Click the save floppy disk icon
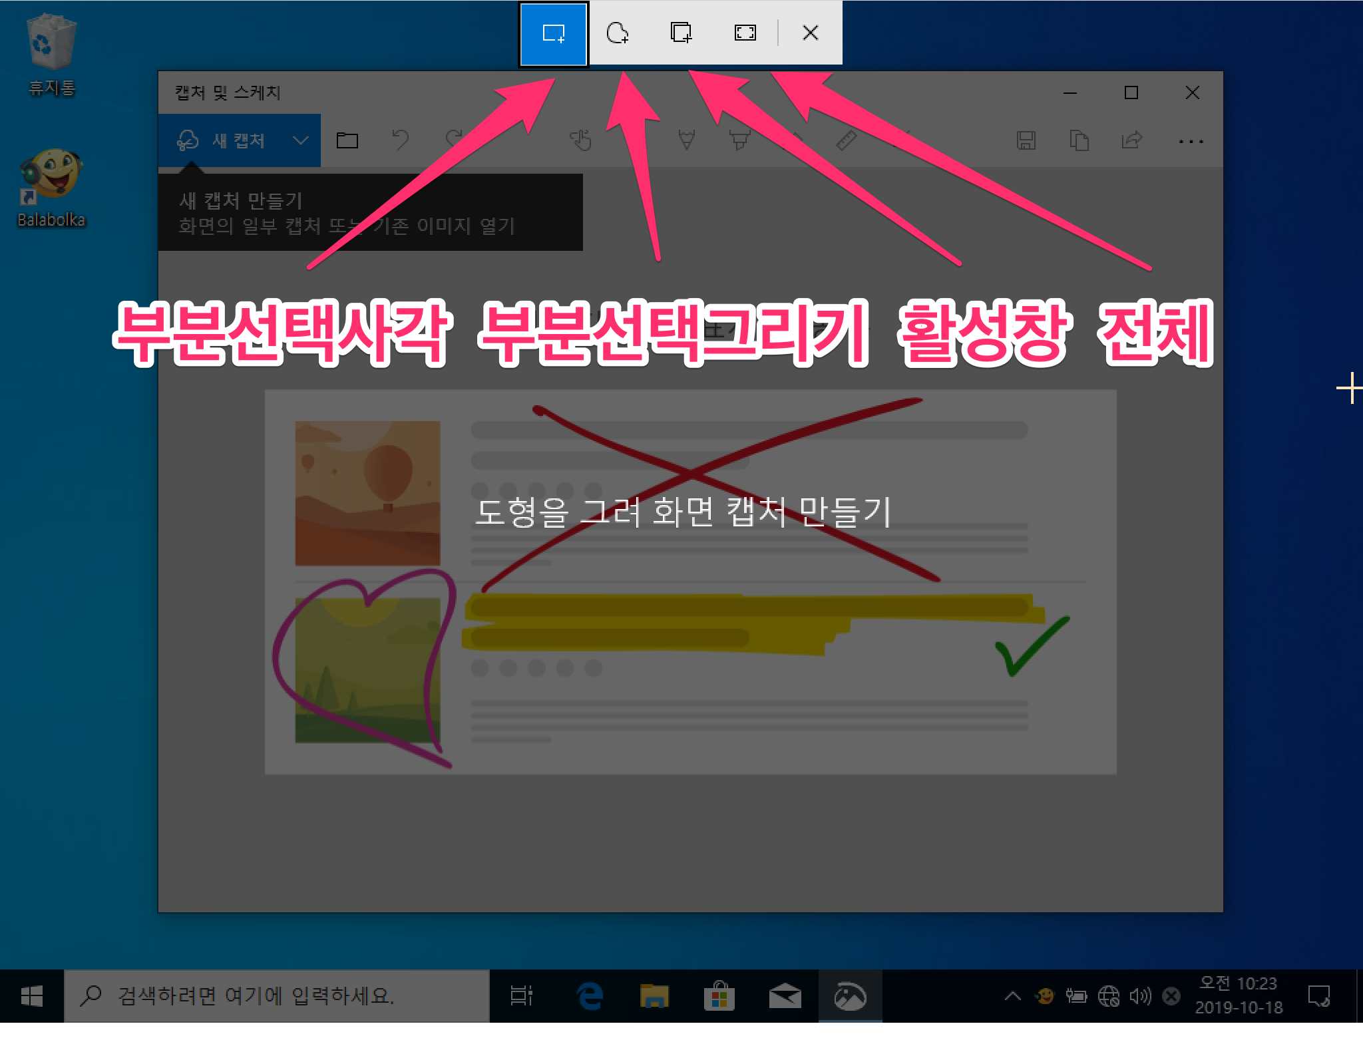The width and height of the screenshot is (1363, 1050). 1026,140
